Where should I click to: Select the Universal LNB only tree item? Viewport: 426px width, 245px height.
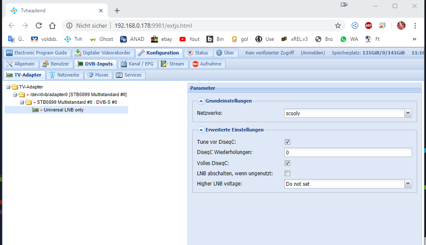pyautogui.click(x=63, y=110)
